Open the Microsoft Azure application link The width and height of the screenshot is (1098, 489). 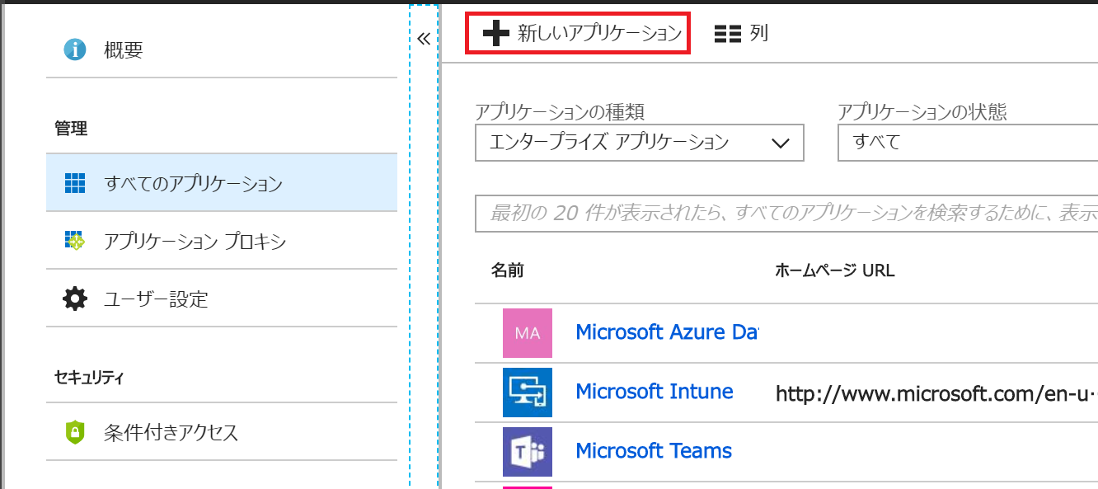[x=666, y=331]
